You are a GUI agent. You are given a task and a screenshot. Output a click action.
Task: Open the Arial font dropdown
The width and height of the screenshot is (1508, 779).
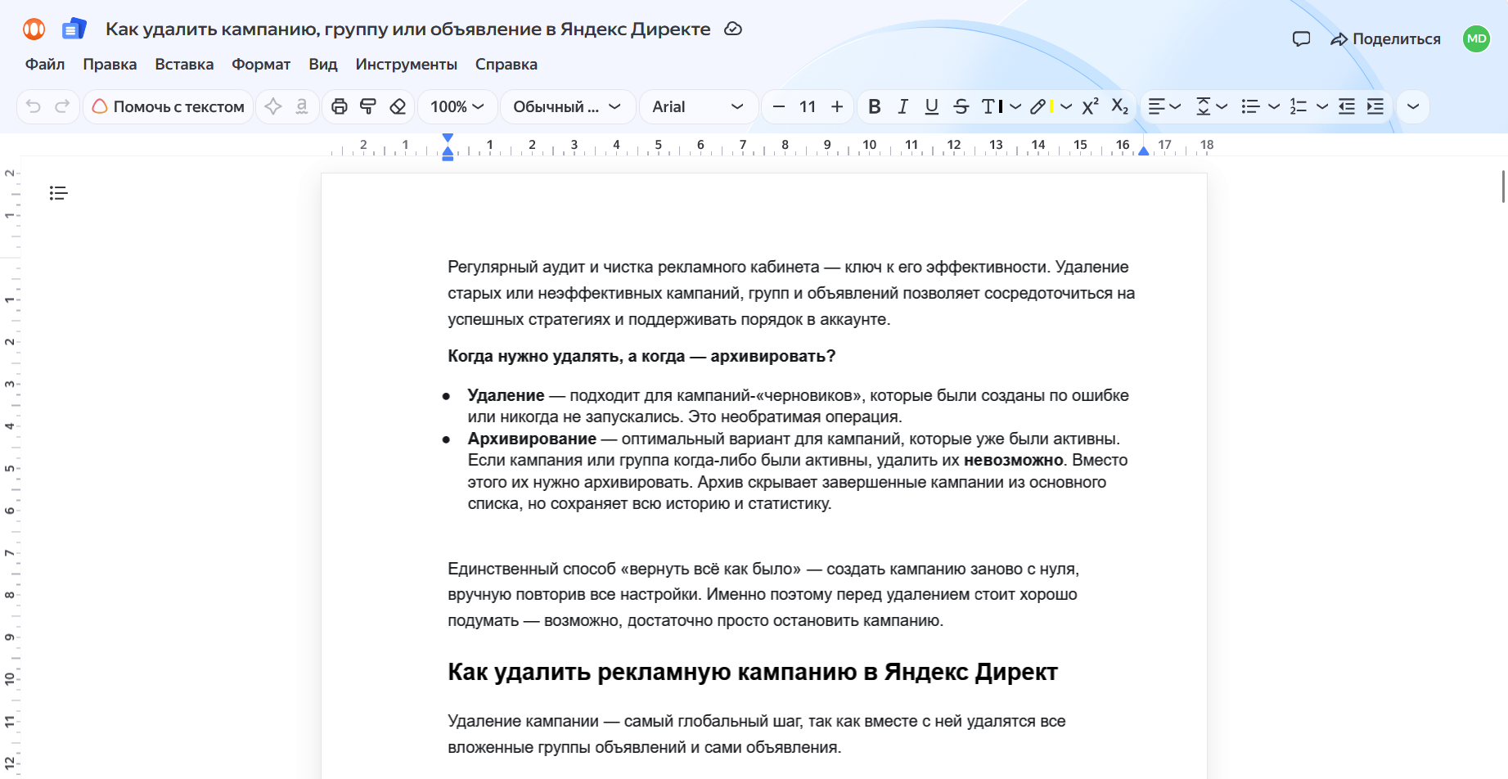(x=698, y=106)
